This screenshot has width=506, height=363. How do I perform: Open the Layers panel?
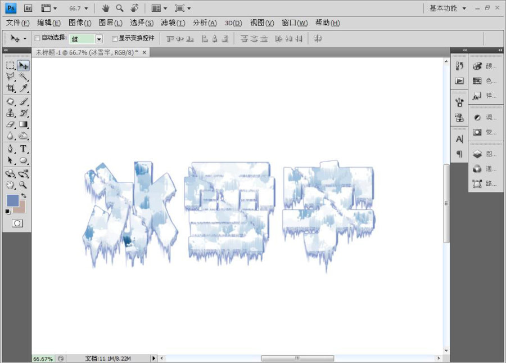485,154
